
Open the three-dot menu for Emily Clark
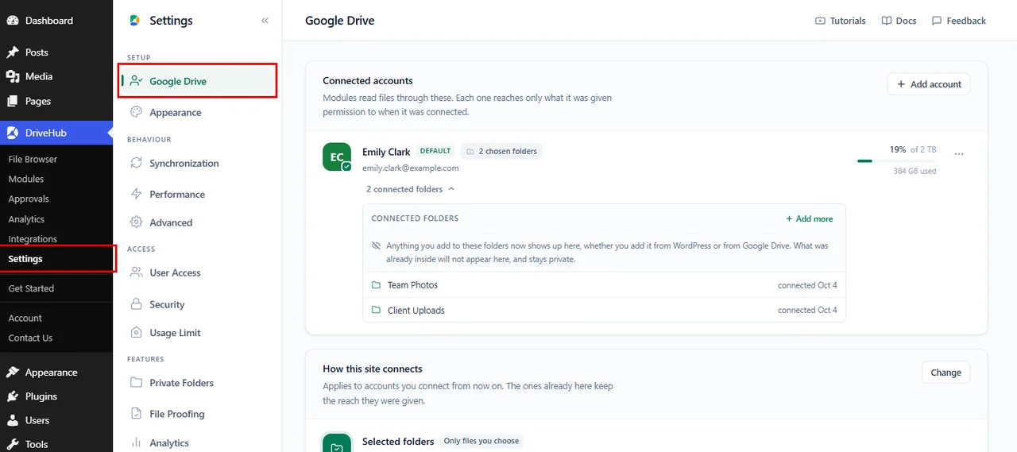(x=959, y=154)
